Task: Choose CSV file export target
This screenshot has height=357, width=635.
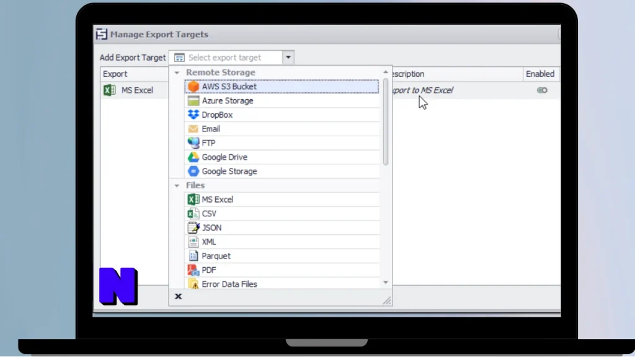Action: pyautogui.click(x=282, y=213)
